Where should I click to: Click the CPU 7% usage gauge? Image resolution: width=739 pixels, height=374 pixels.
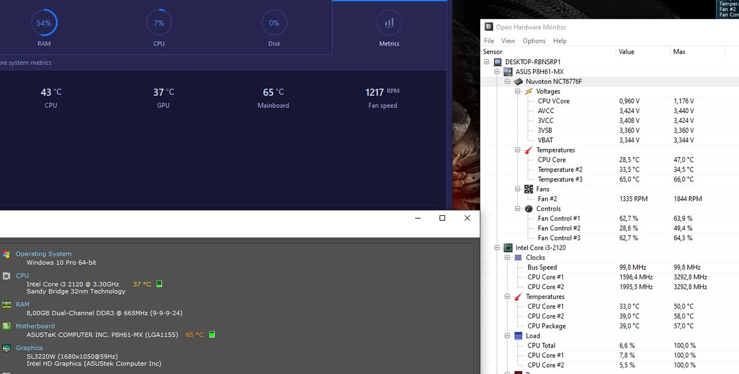click(159, 23)
